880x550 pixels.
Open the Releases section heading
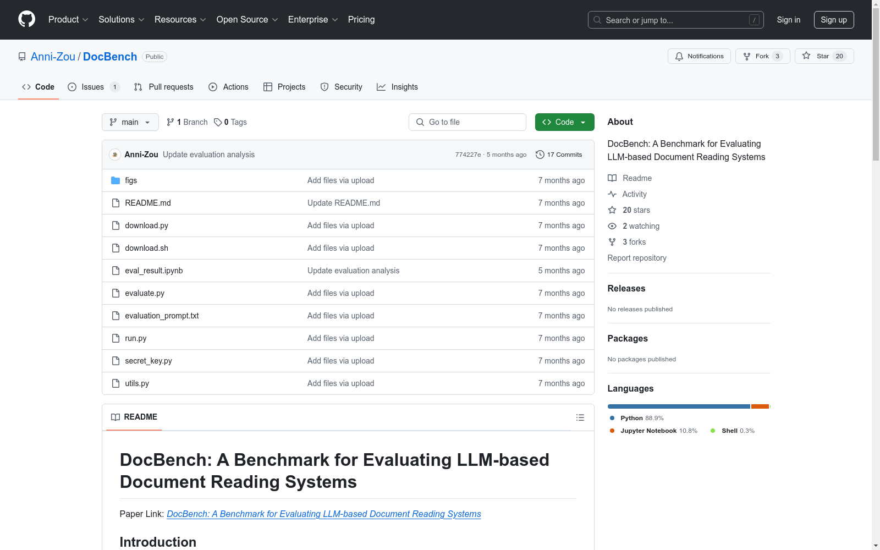626,288
